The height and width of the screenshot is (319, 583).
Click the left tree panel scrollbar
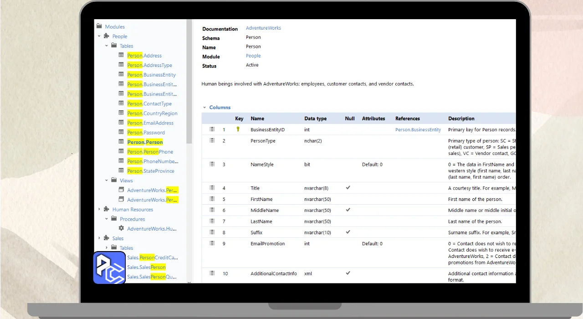(189, 82)
